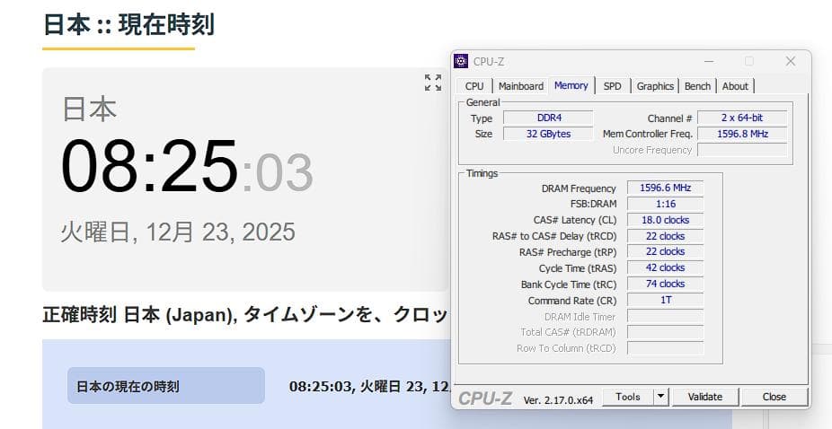The height and width of the screenshot is (429, 832).
Task: Click the Close button at bottom
Action: [774, 397]
